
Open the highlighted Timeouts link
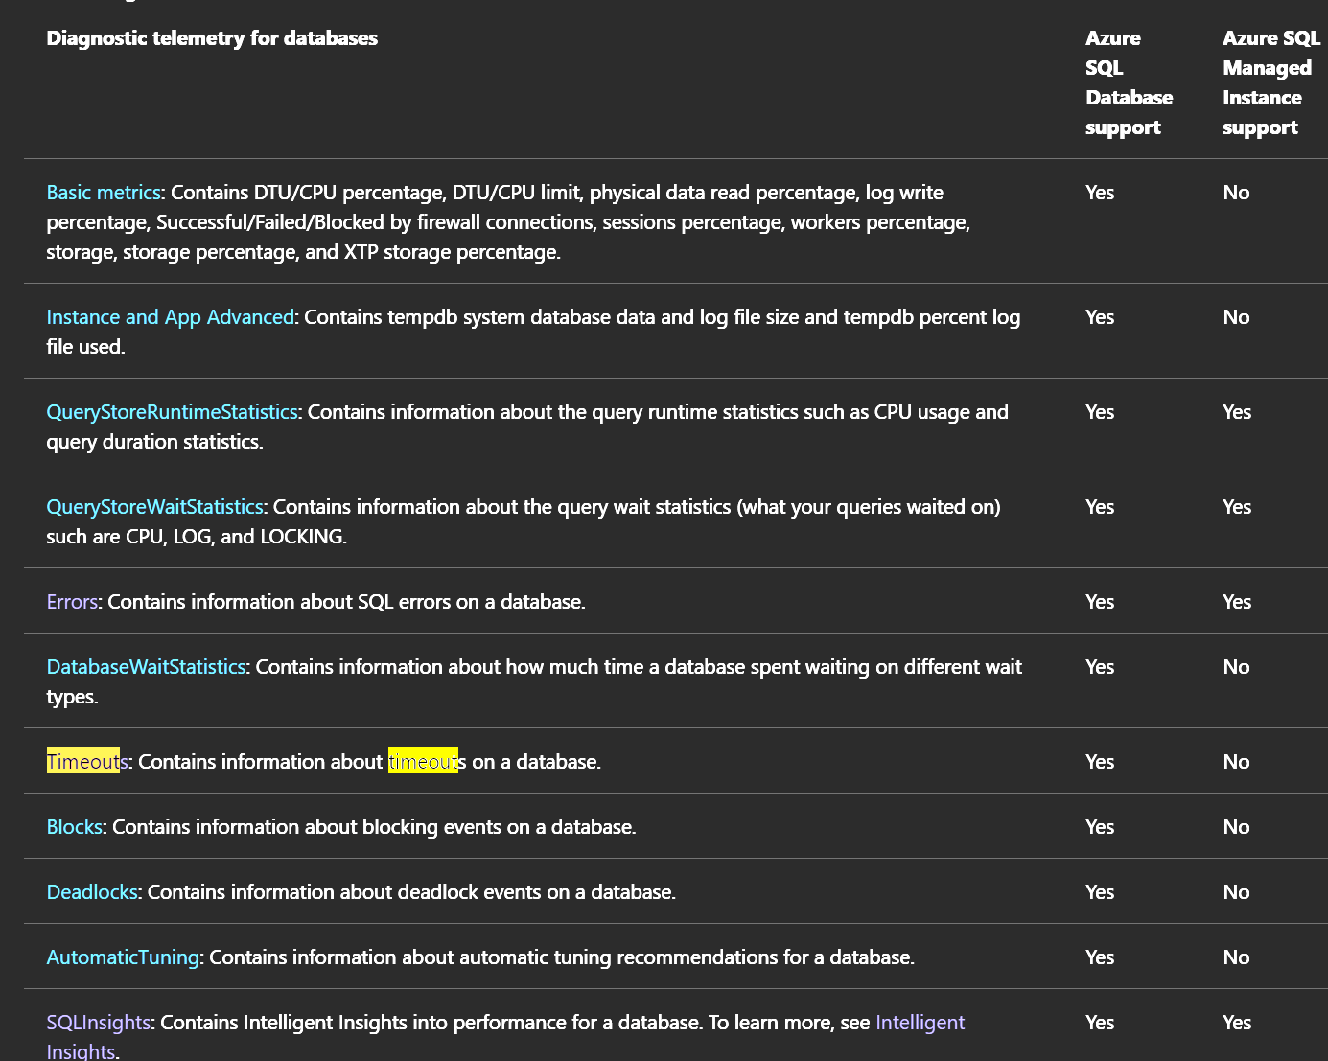pos(86,762)
